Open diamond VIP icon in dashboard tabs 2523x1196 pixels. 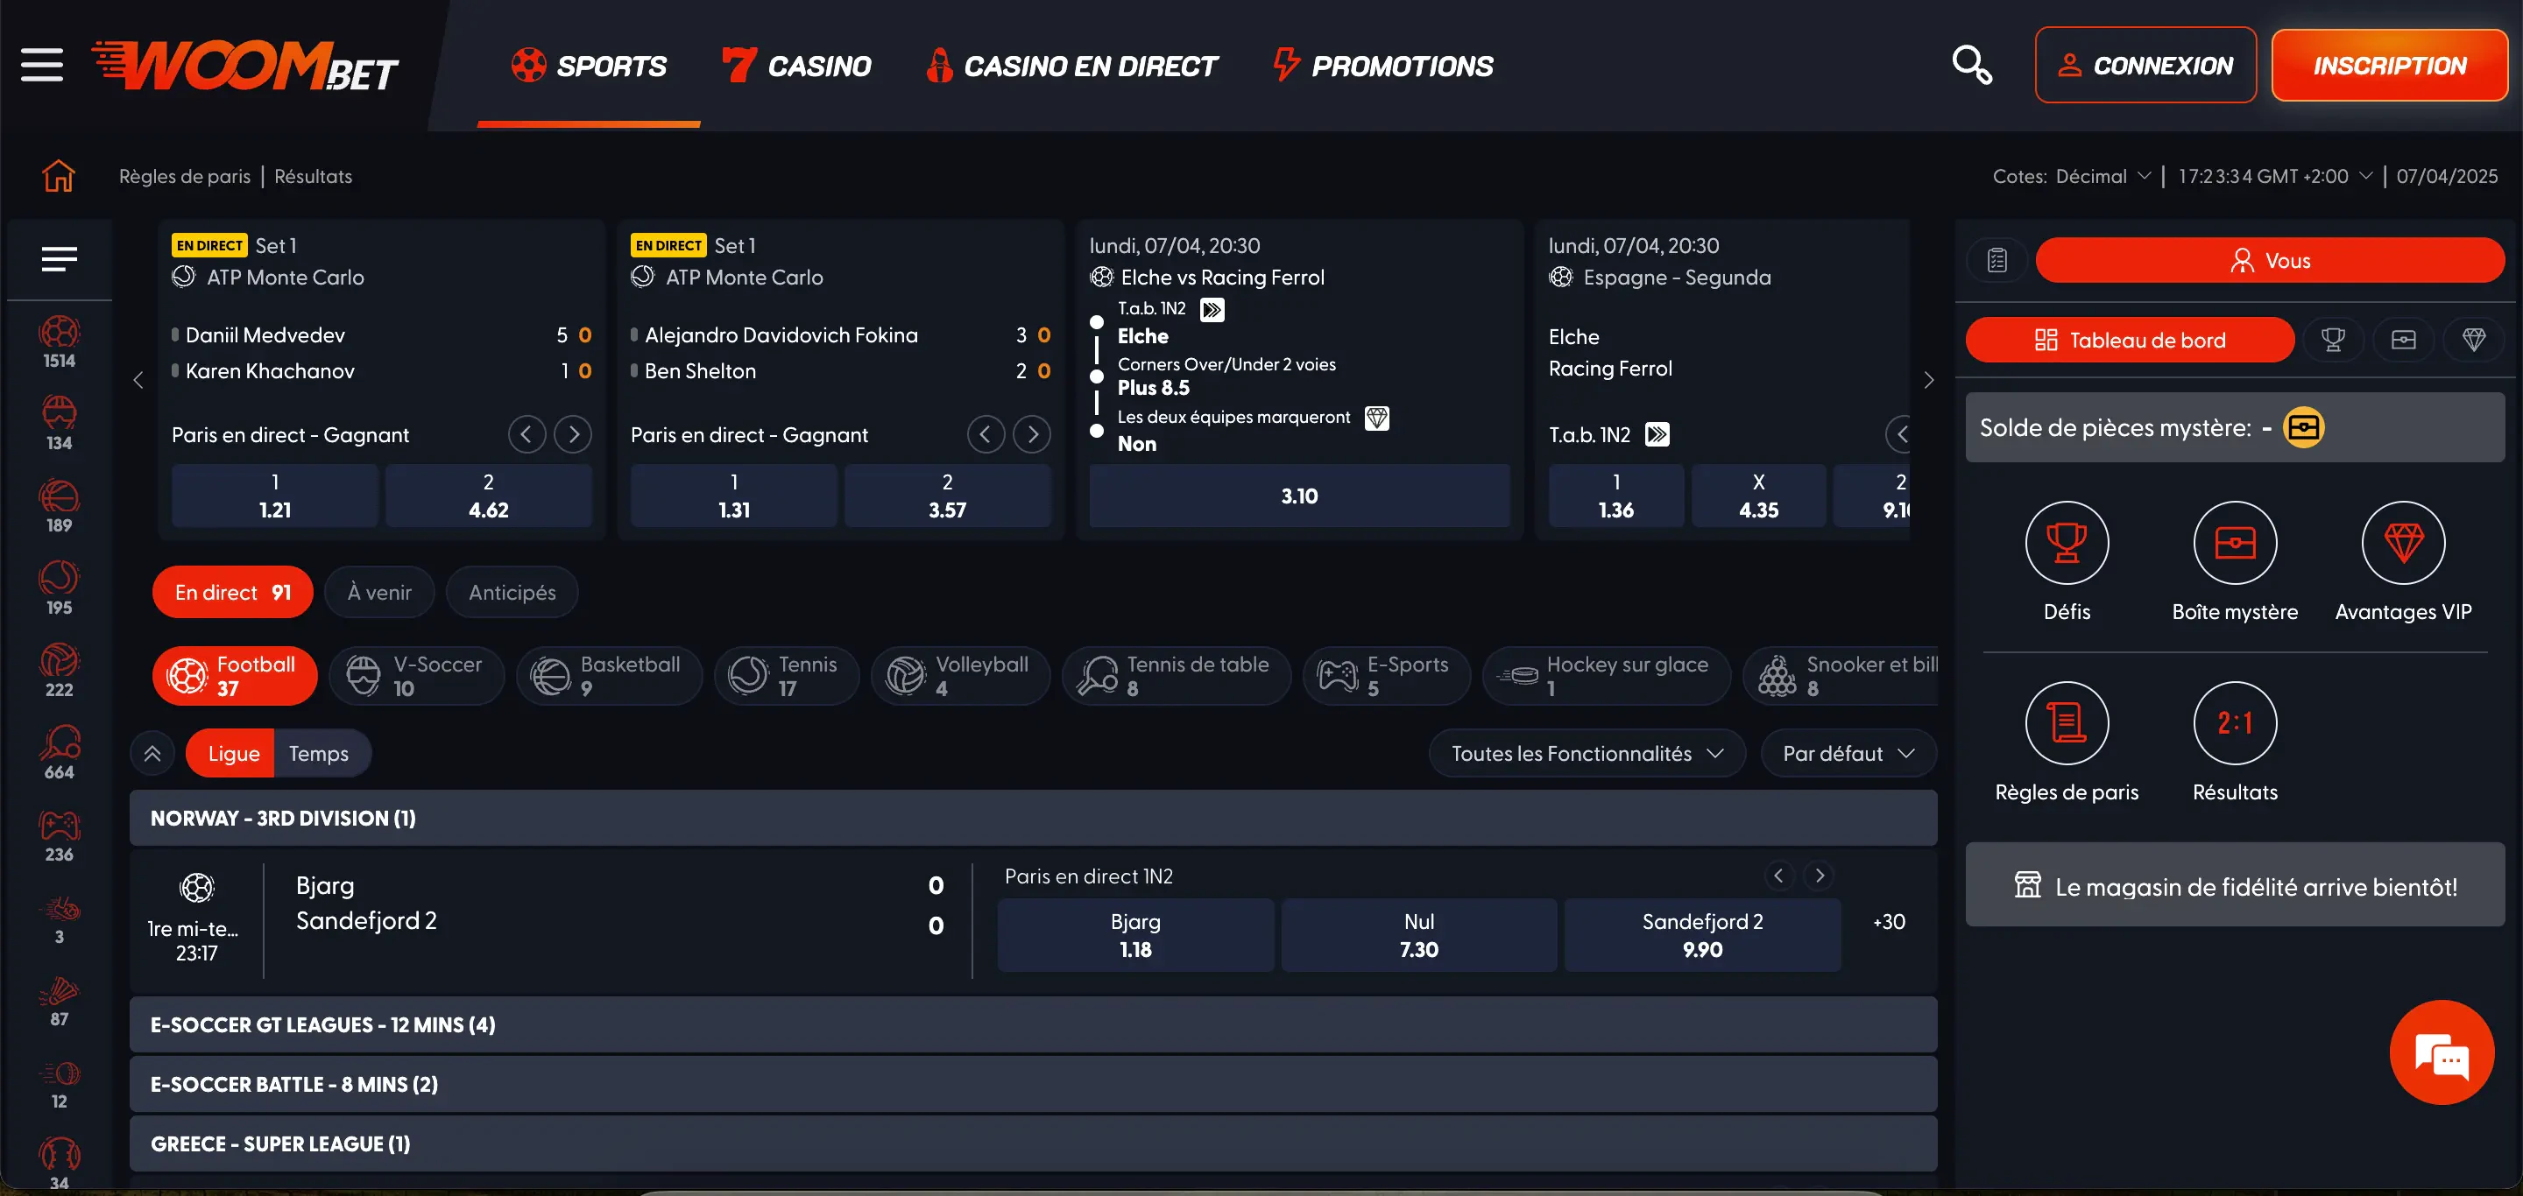2474,340
